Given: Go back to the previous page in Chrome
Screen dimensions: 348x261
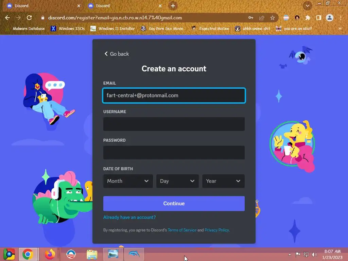Looking at the screenshot, I should [x=7, y=18].
